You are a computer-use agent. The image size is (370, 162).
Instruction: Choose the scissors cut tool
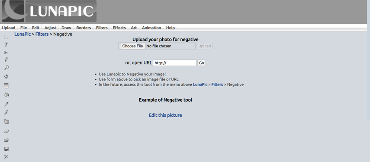6,53
